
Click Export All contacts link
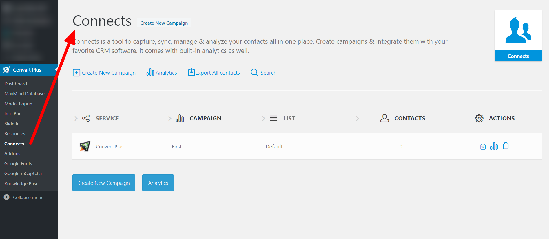point(218,73)
